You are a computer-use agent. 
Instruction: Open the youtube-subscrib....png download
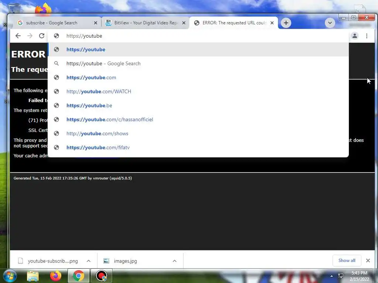point(48,261)
